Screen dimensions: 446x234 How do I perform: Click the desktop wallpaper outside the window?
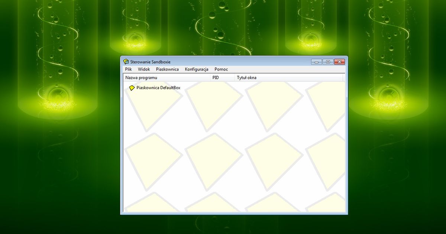pos(56,167)
